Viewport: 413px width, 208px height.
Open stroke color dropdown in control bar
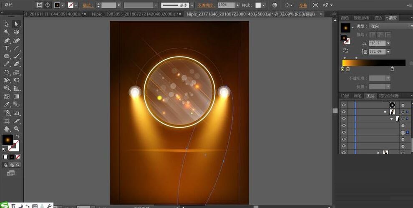[76, 5]
